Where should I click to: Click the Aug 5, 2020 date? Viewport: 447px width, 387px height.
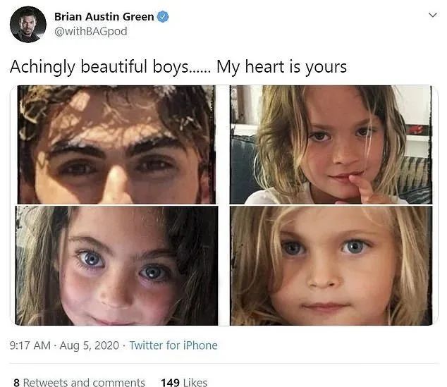coord(90,345)
